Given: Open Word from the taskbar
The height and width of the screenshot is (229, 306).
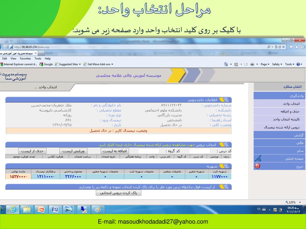Looking at the screenshot, I should (55, 210).
